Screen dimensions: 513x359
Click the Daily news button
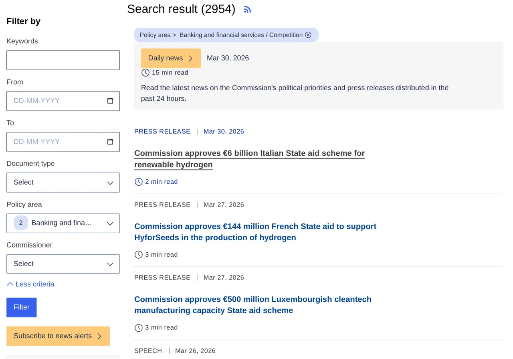[x=166, y=58]
